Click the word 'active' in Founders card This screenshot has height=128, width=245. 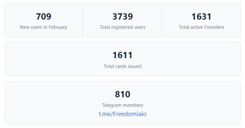click(x=197, y=27)
